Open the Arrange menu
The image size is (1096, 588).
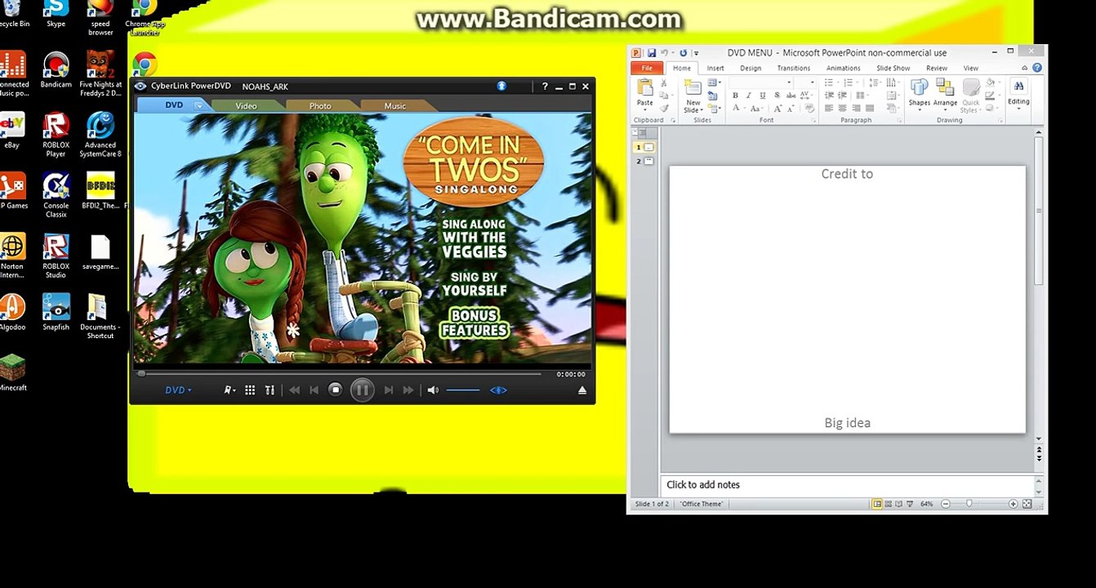tap(945, 94)
